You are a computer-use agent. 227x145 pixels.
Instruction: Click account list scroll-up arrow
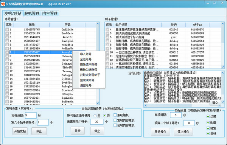point(98,23)
